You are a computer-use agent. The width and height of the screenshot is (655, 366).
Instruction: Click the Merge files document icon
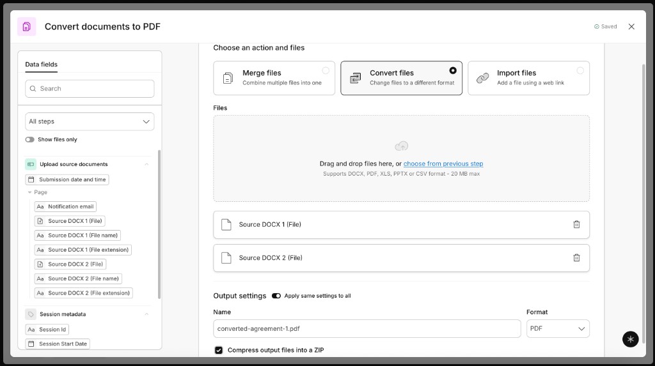(228, 78)
